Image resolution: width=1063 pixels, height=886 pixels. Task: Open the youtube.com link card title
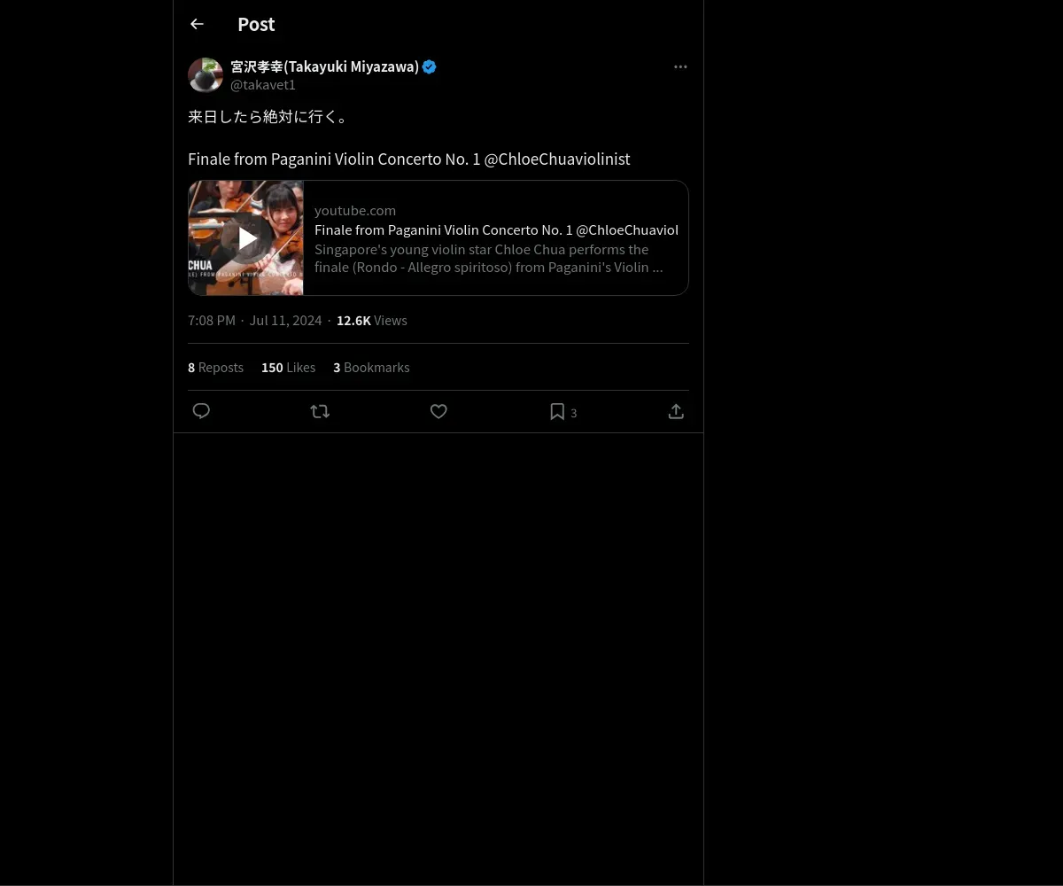pos(496,229)
